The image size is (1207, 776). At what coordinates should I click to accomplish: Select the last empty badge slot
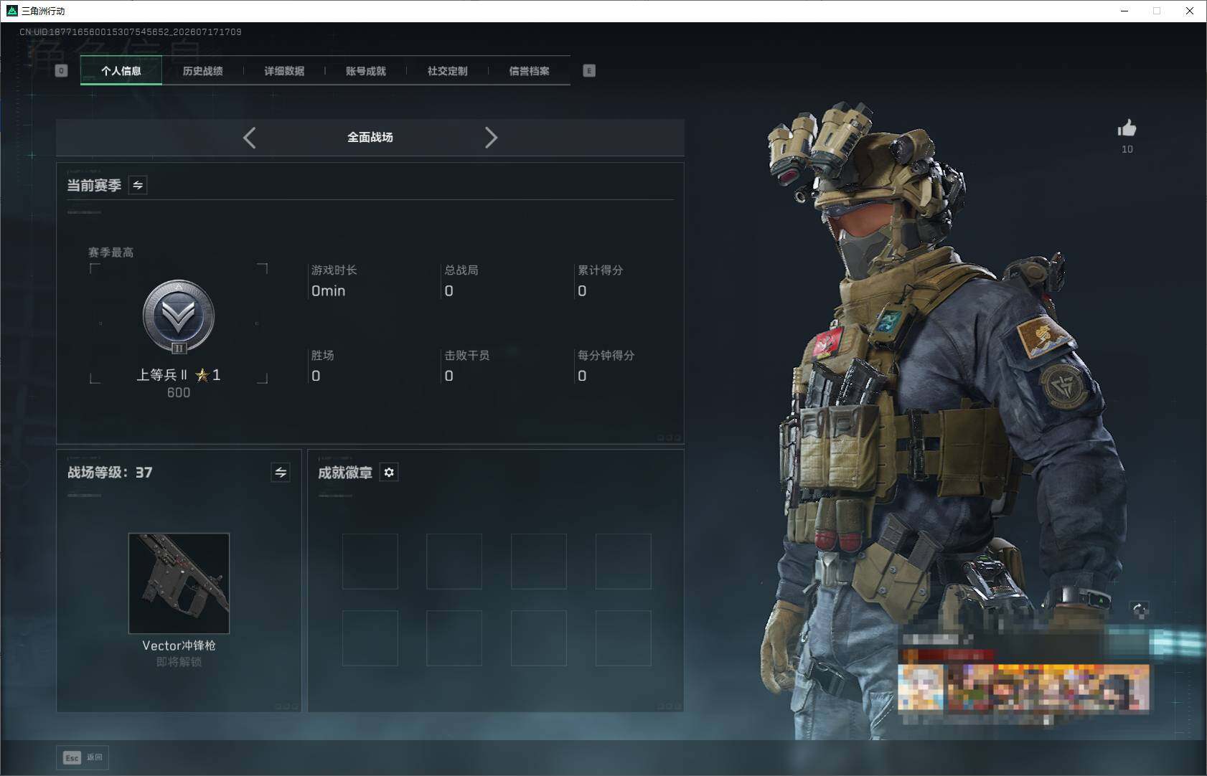(x=624, y=638)
